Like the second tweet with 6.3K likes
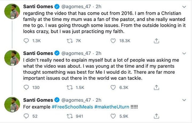 tap(113, 87)
